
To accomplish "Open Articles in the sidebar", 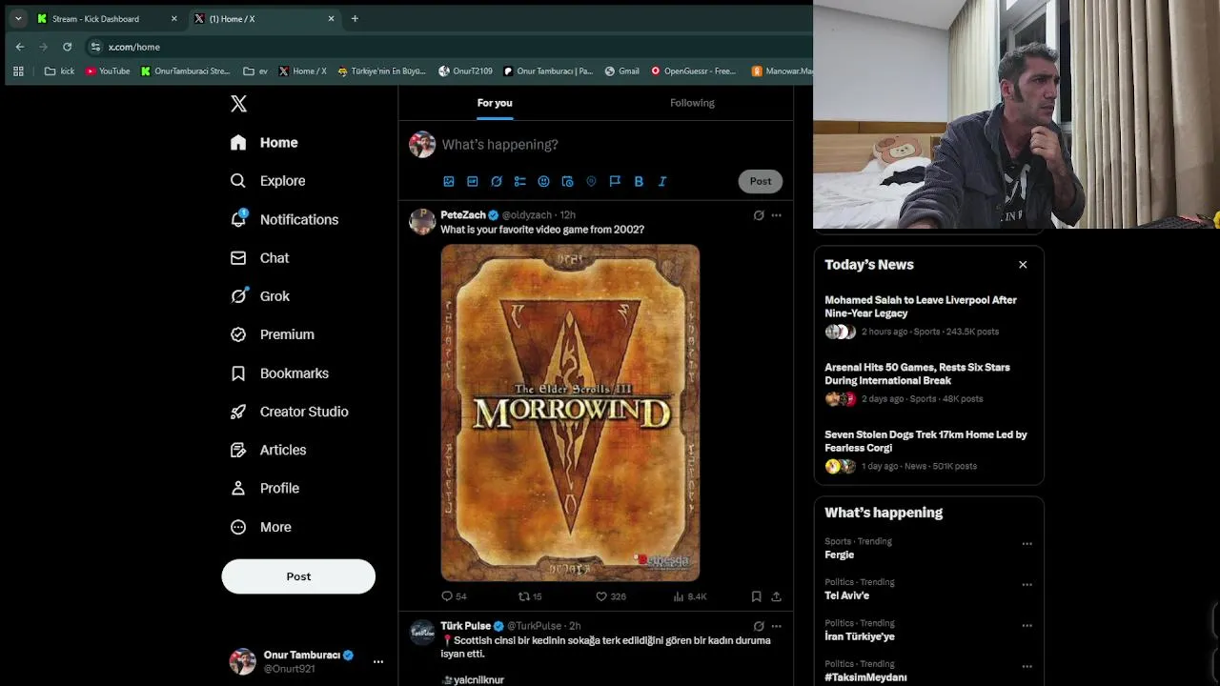I will [x=268, y=450].
